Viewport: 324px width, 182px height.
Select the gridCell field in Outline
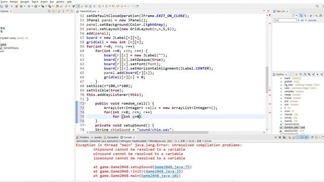(291, 81)
